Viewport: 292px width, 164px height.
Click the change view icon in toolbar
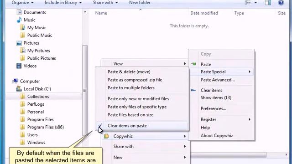[248, 3]
